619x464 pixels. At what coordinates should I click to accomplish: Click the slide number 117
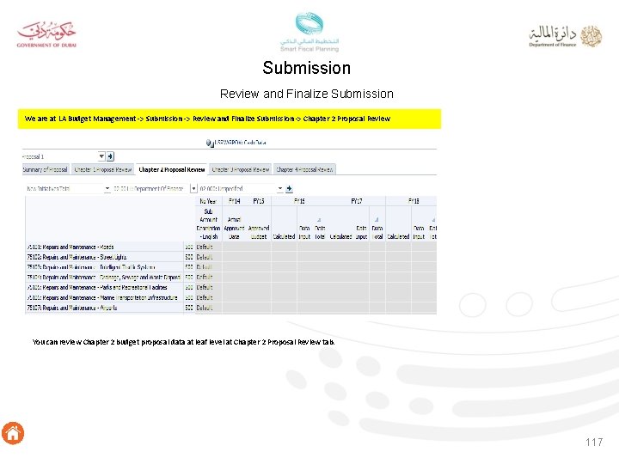coord(594,442)
